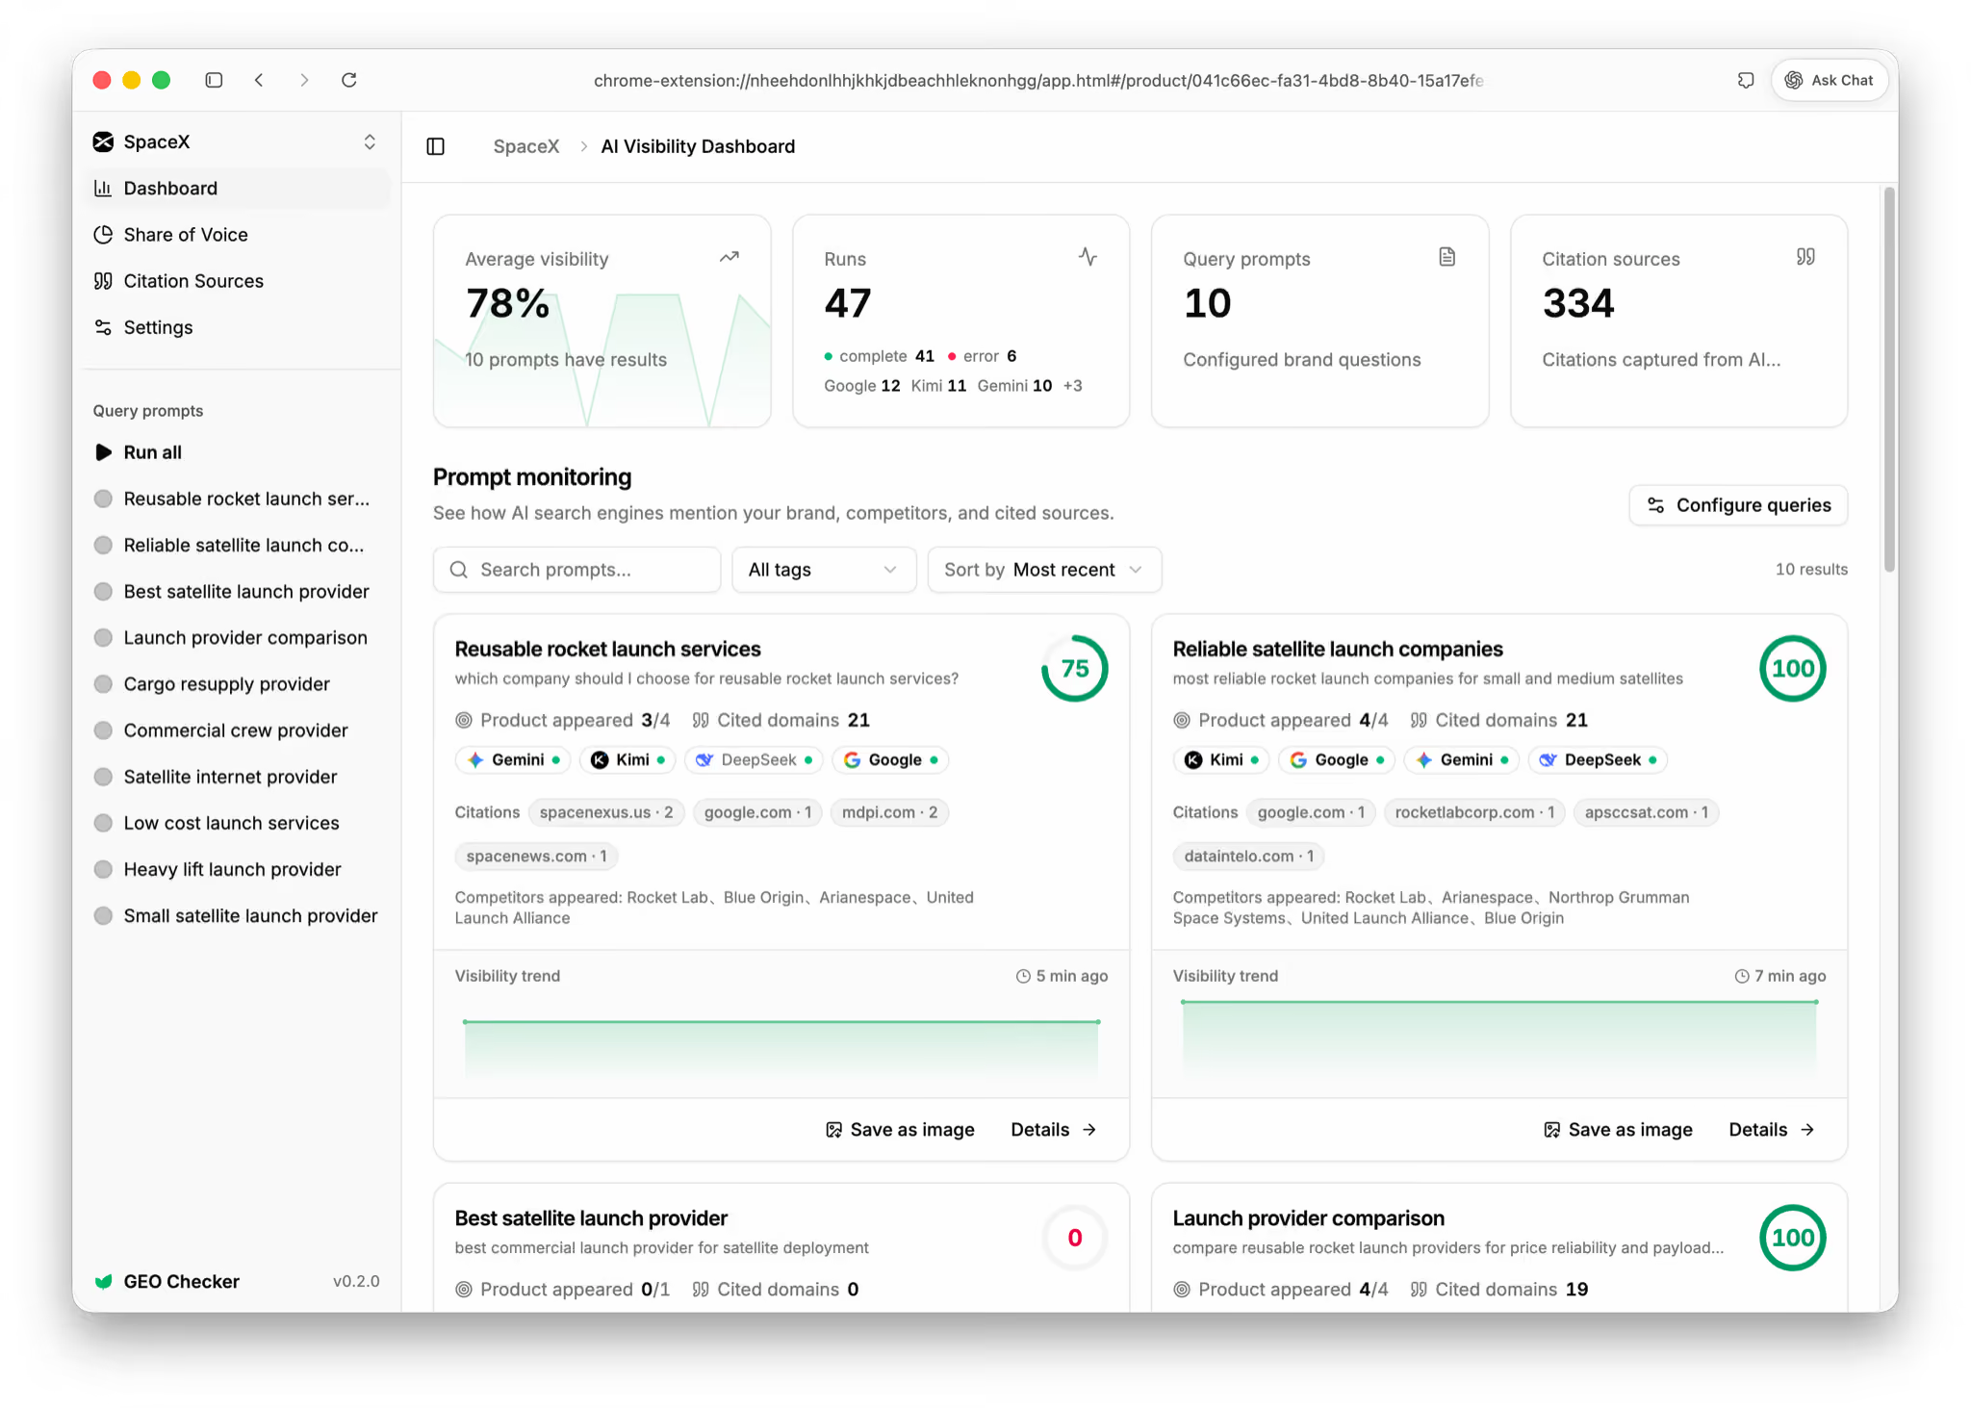This screenshot has width=1971, height=1408.
Task: Click the vertical page scrollbar
Action: tap(1889, 380)
